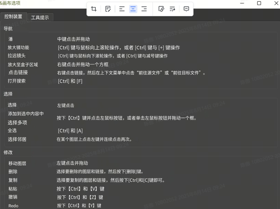Screen dimensions: 280x209
Task: Click the text wrap arrow icon
Action: [x=172, y=9]
